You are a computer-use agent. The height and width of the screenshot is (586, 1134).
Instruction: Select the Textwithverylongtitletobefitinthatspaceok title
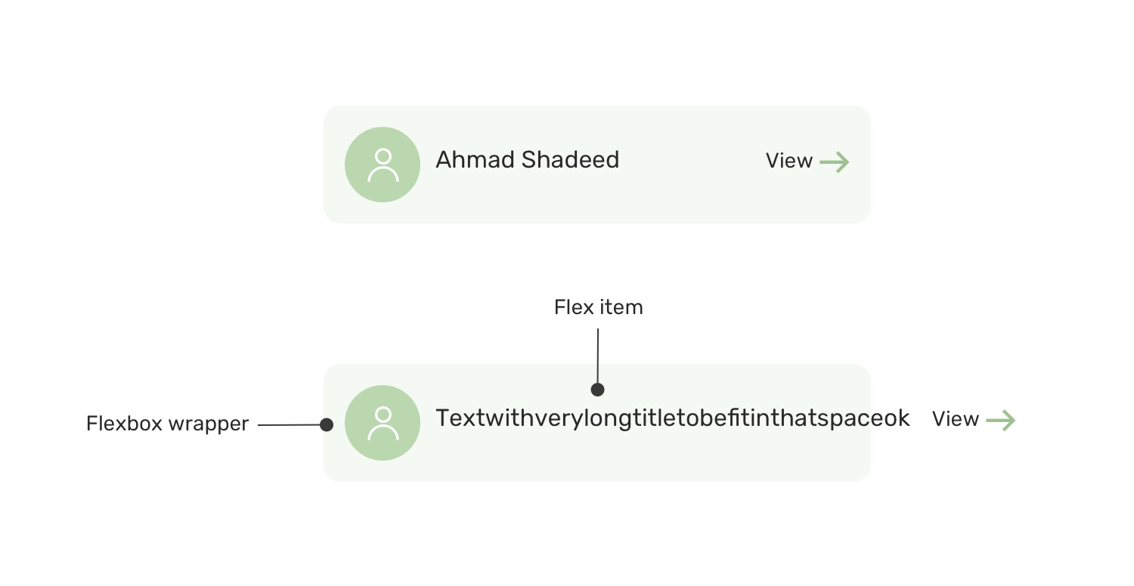(673, 418)
